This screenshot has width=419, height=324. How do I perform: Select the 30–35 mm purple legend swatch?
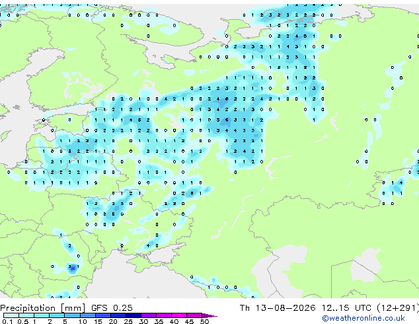pos(149,315)
